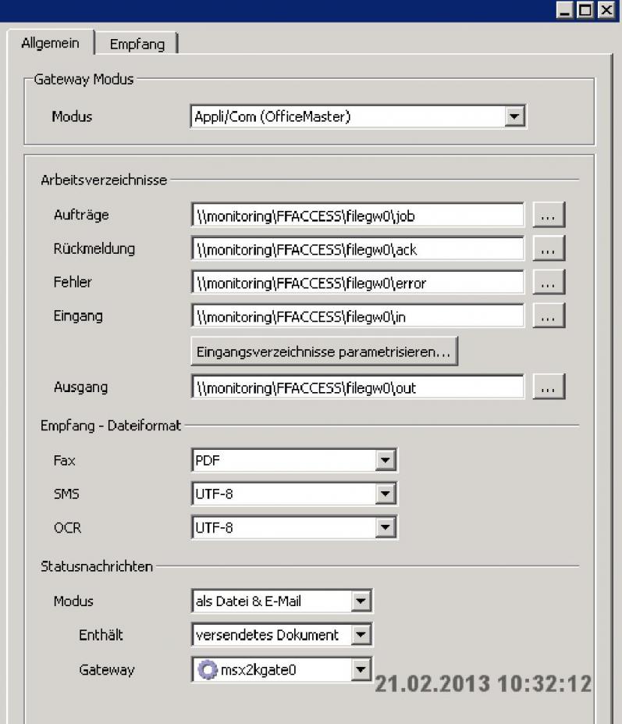Browse for the Fehler directory
This screenshot has width=622, height=724.
[x=548, y=283]
